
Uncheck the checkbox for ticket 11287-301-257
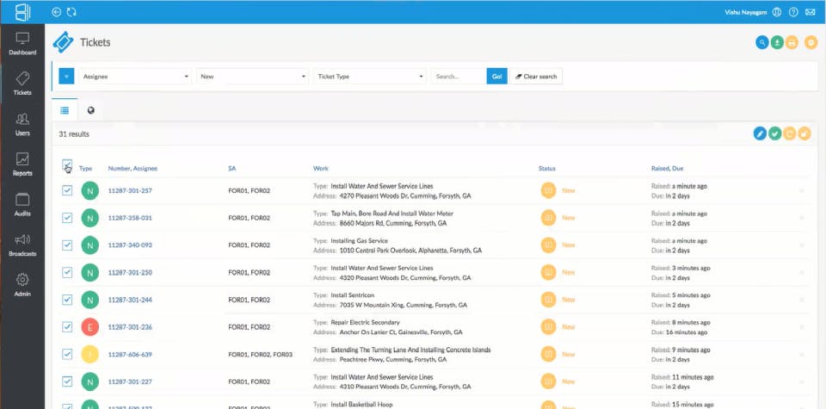click(x=67, y=190)
